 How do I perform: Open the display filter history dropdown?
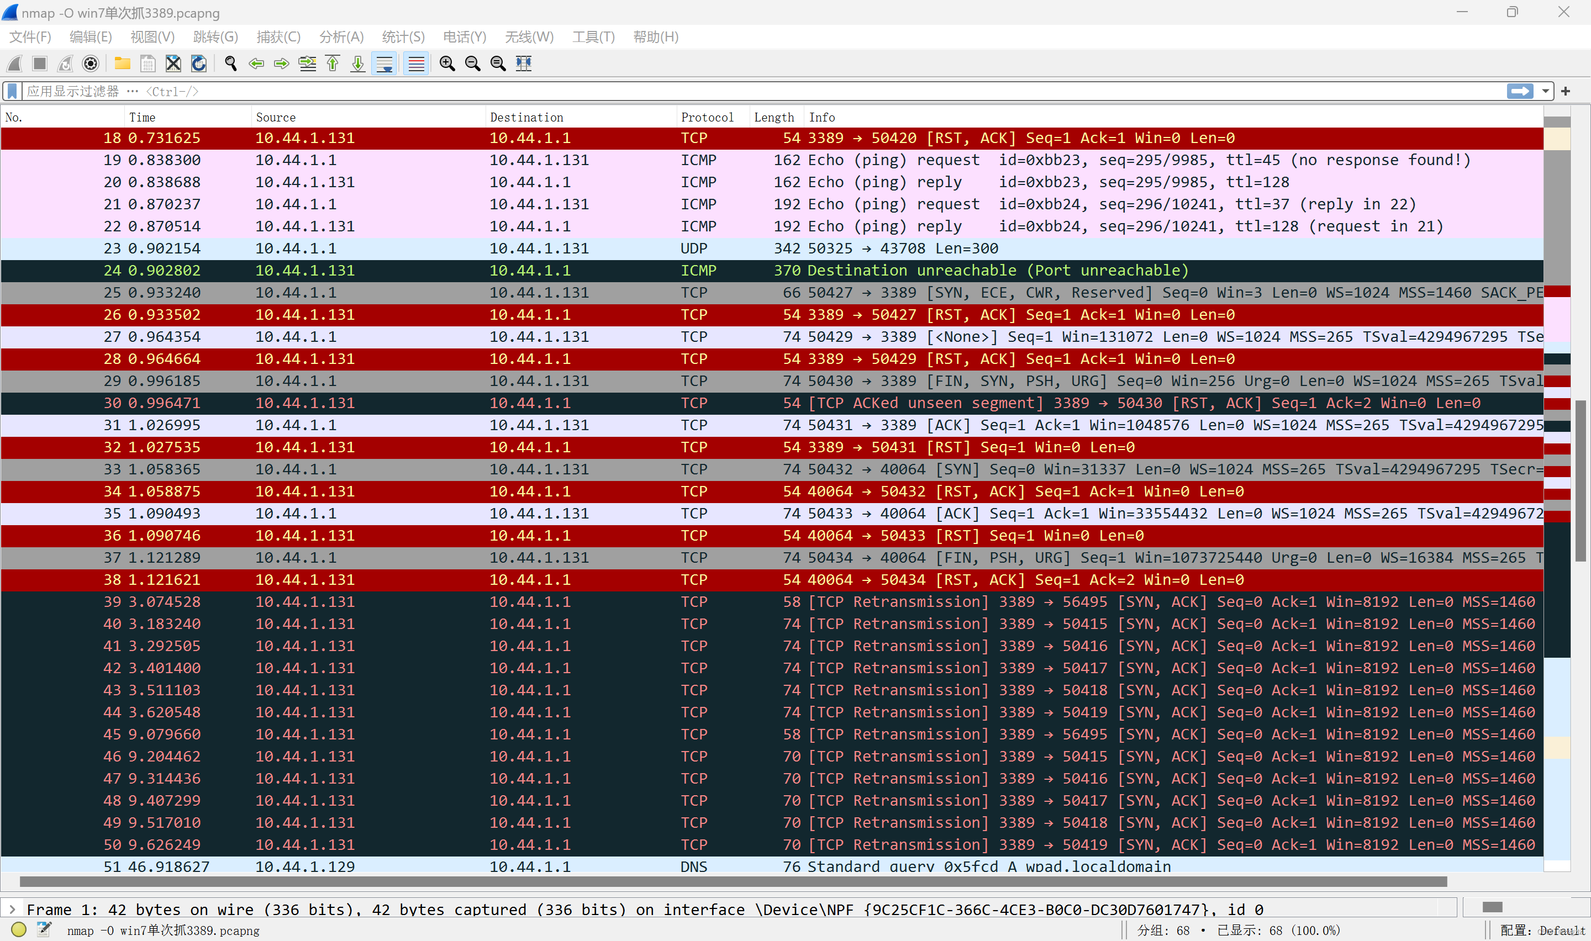pos(1546,91)
